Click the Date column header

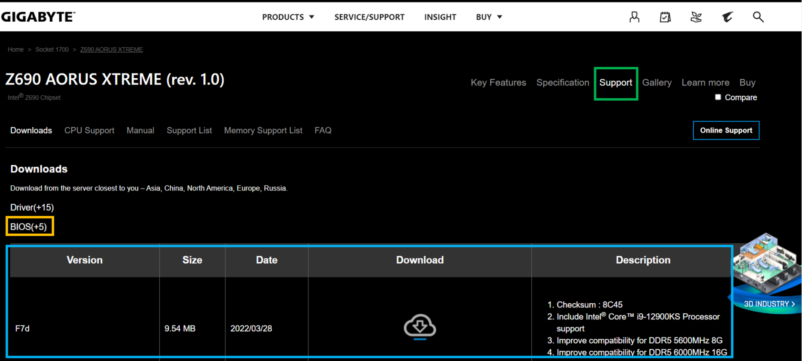(266, 260)
